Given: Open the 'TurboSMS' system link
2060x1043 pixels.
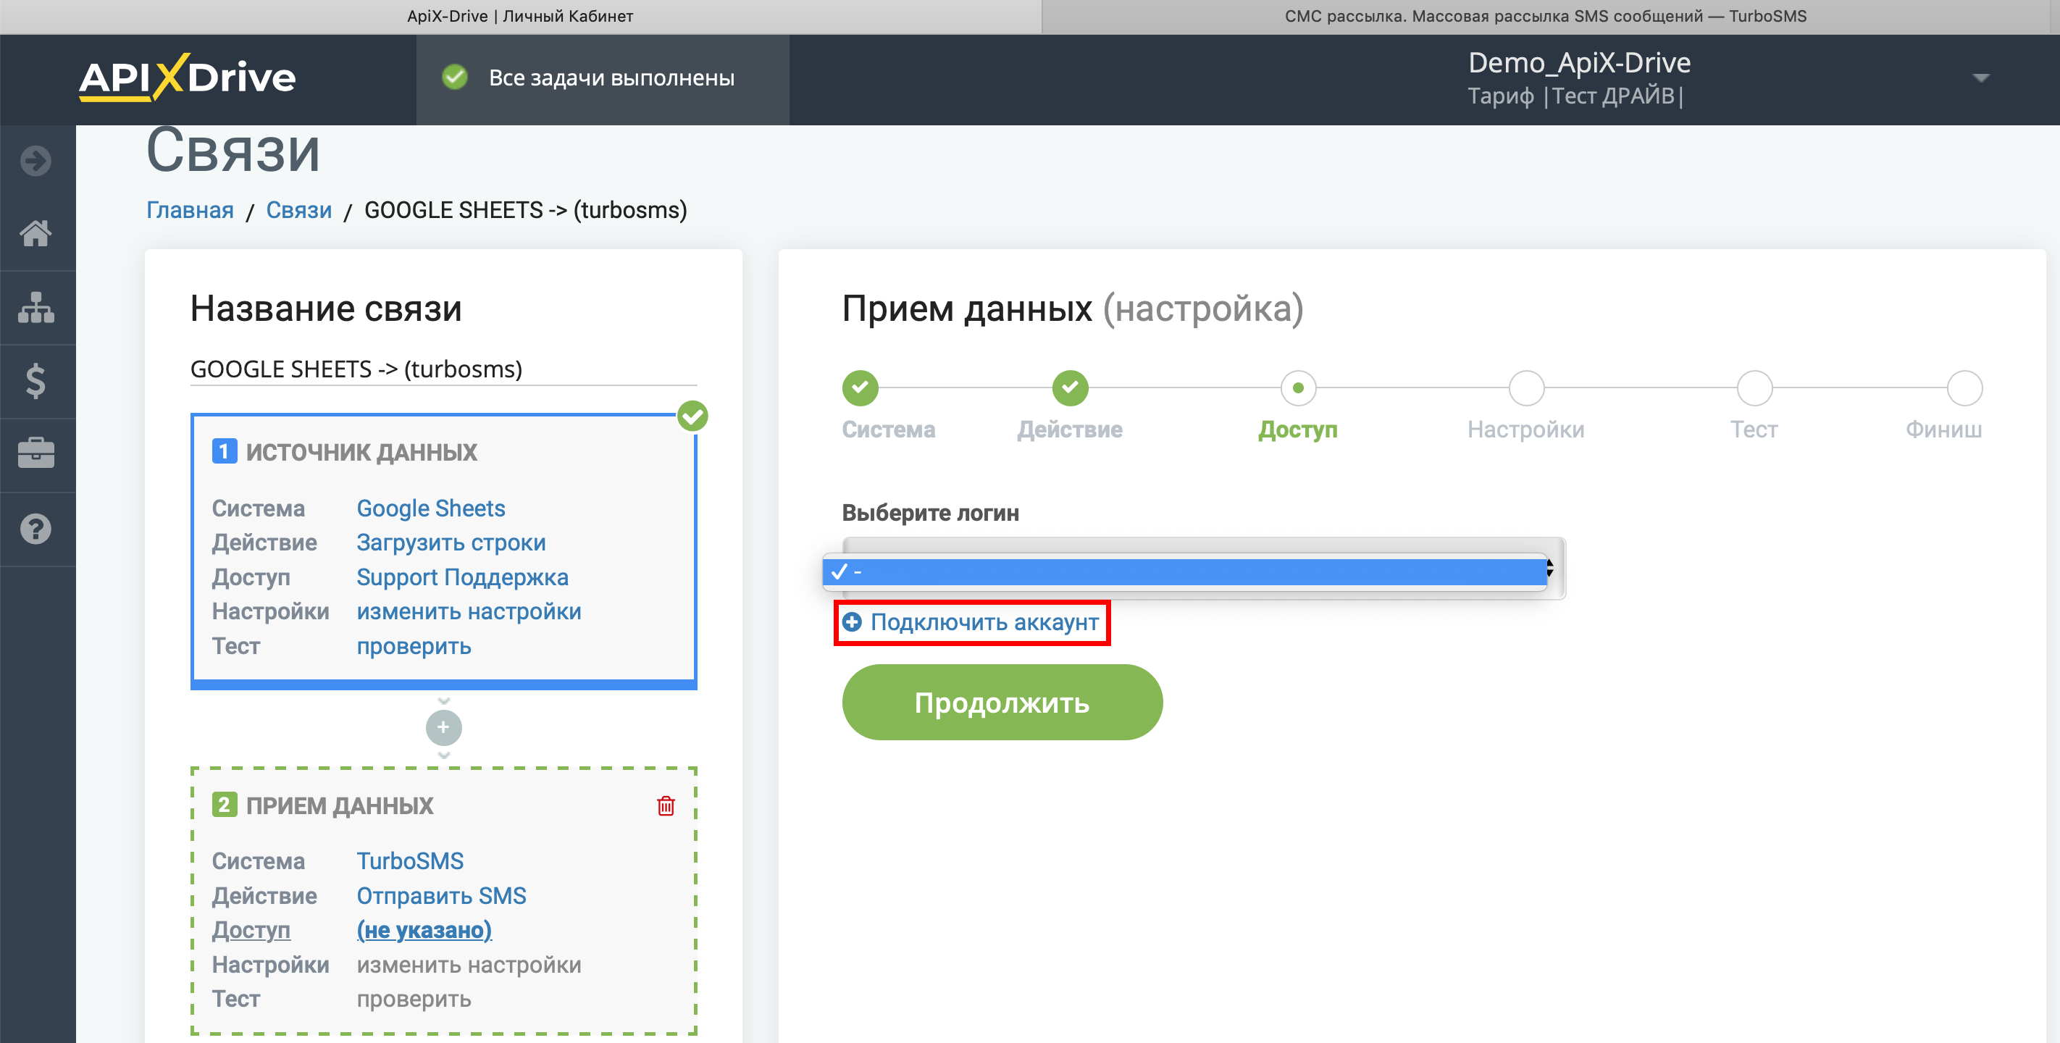Looking at the screenshot, I should [410, 860].
